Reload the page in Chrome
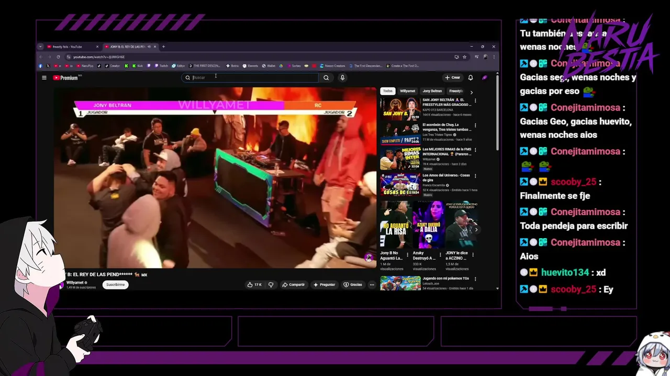Screen dimensions: 670x376 (58, 57)
